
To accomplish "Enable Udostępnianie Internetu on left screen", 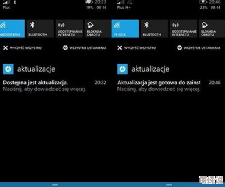I will [x=69, y=29].
